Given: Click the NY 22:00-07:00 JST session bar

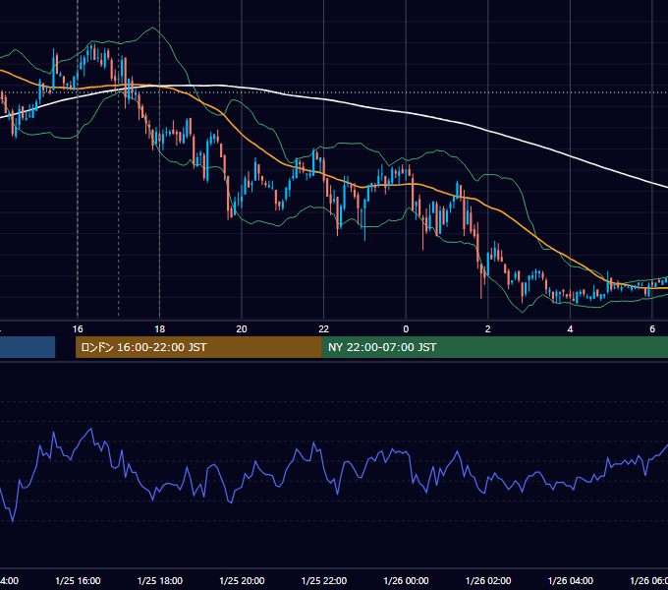Looking at the screenshot, I should click(495, 347).
